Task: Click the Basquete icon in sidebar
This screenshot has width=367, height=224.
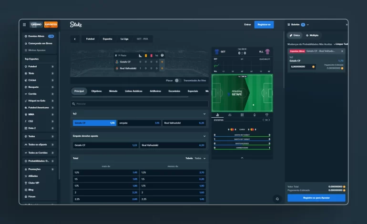Action: [26, 87]
